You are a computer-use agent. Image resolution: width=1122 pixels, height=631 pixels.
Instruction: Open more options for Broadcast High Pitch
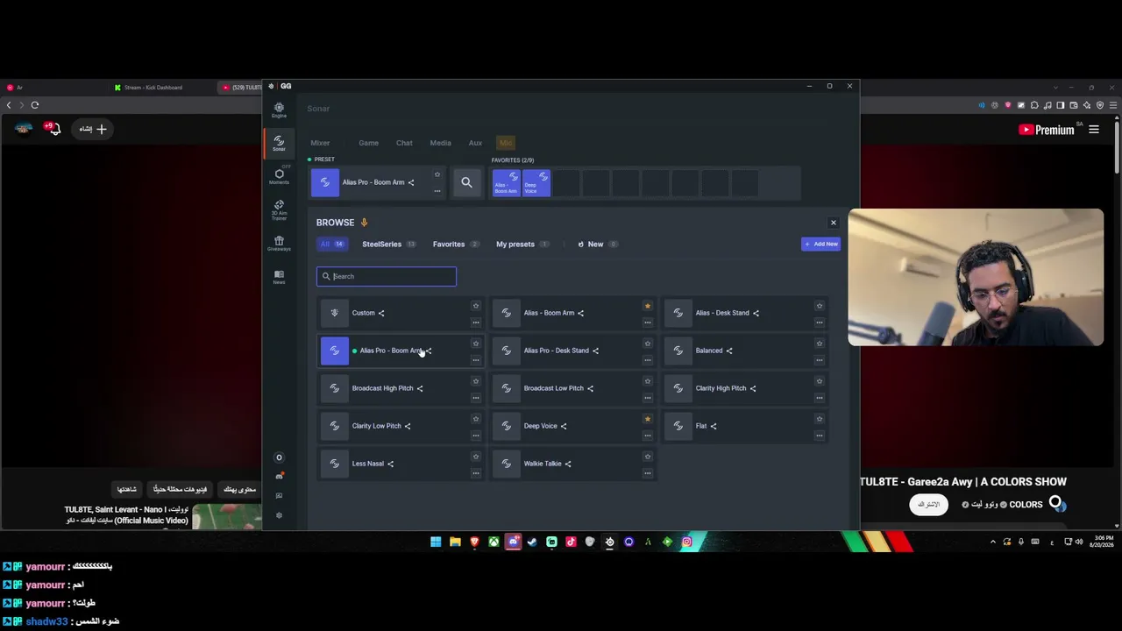coord(476,398)
